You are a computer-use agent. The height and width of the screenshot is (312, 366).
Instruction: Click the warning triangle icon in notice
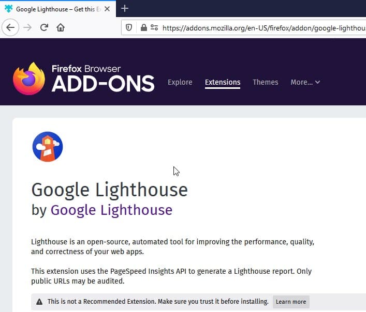pyautogui.click(x=39, y=302)
